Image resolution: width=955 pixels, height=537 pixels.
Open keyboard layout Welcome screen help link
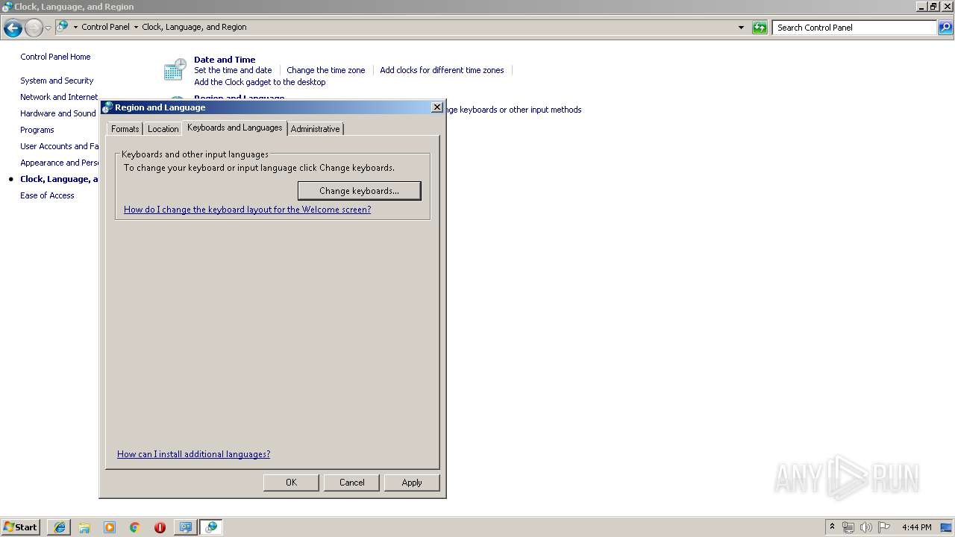(x=247, y=210)
